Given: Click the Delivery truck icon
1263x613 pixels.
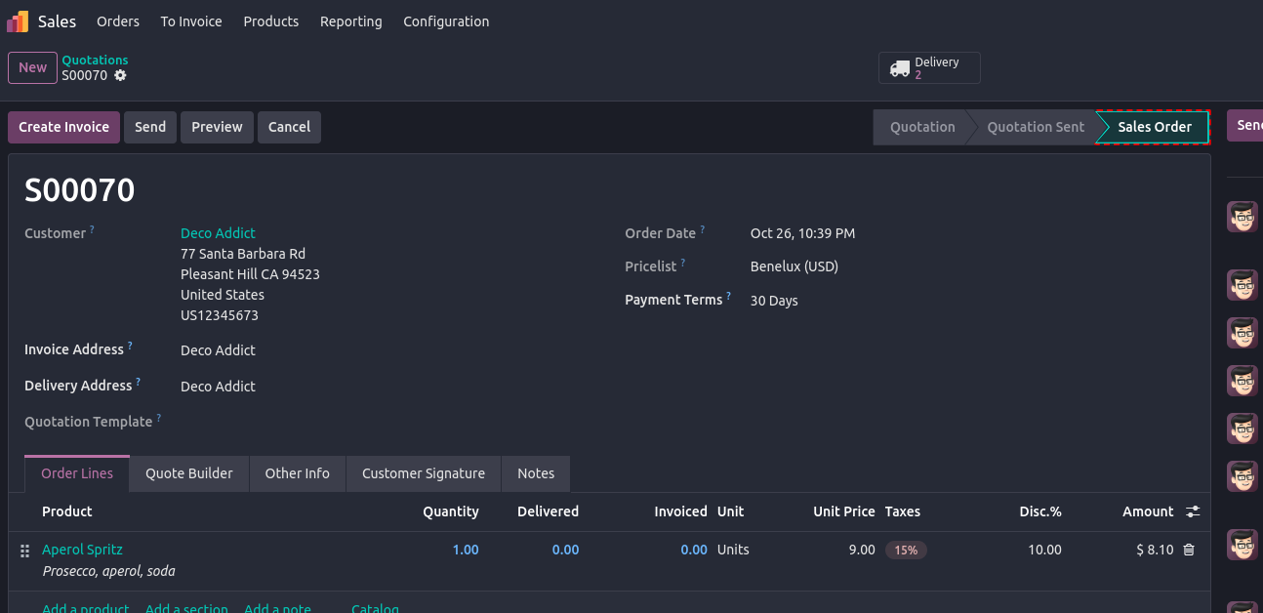Looking at the screenshot, I should pyautogui.click(x=899, y=68).
